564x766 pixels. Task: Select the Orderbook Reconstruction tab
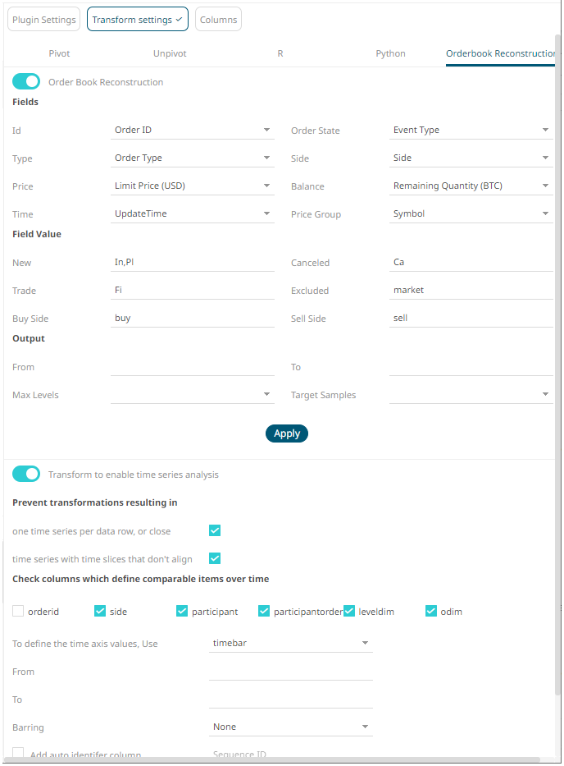tap(500, 53)
